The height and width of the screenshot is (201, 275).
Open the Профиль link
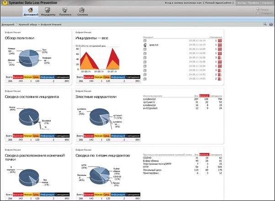click(253, 3)
